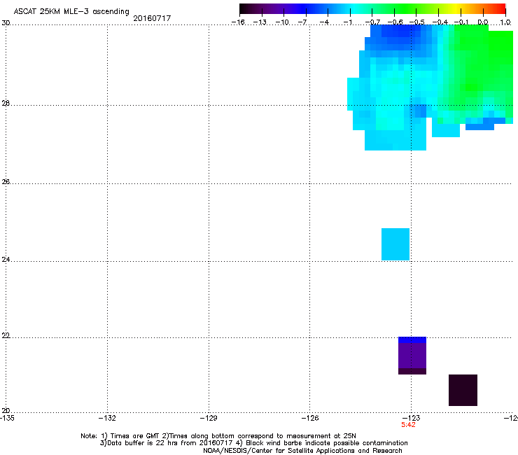The width and height of the screenshot is (518, 455).
Task: Click the color scale label '1.0'
Action: click(505, 22)
